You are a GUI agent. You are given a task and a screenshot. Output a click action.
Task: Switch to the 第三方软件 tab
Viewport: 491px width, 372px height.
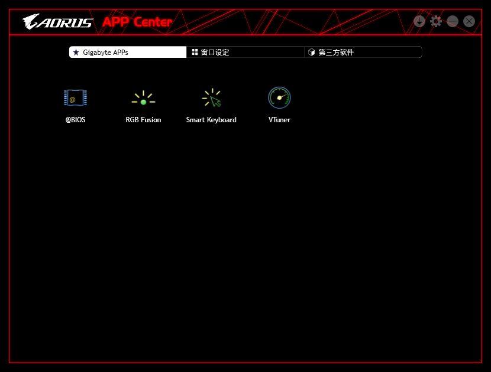[x=363, y=52]
